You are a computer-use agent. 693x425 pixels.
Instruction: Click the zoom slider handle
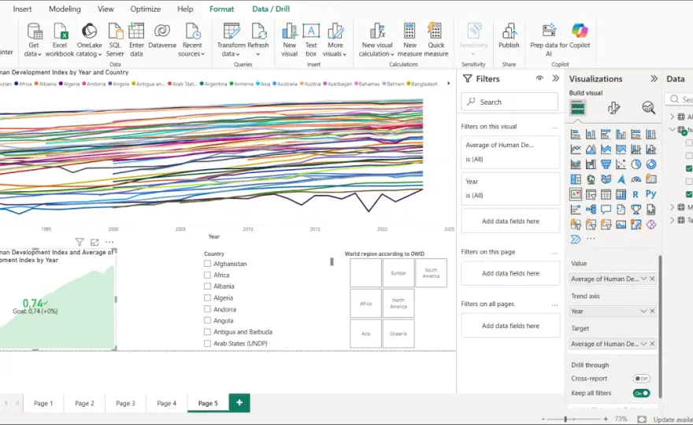point(565,419)
